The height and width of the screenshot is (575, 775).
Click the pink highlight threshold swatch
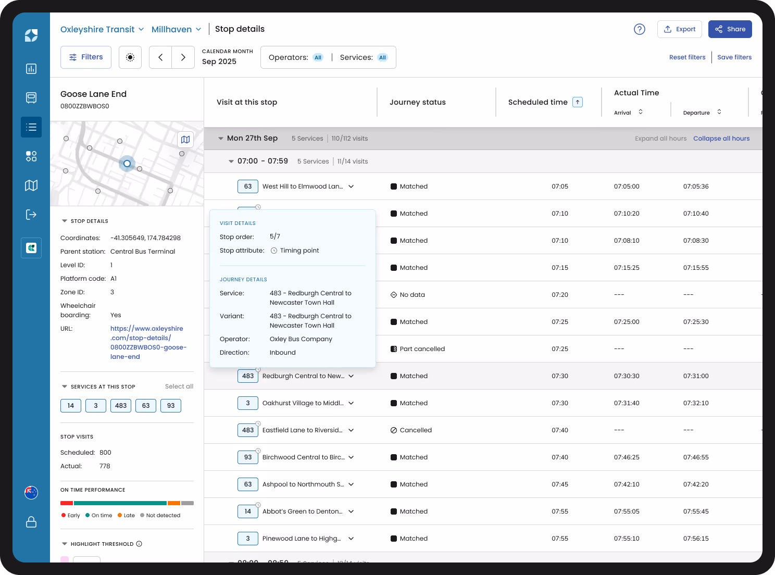pos(65,559)
